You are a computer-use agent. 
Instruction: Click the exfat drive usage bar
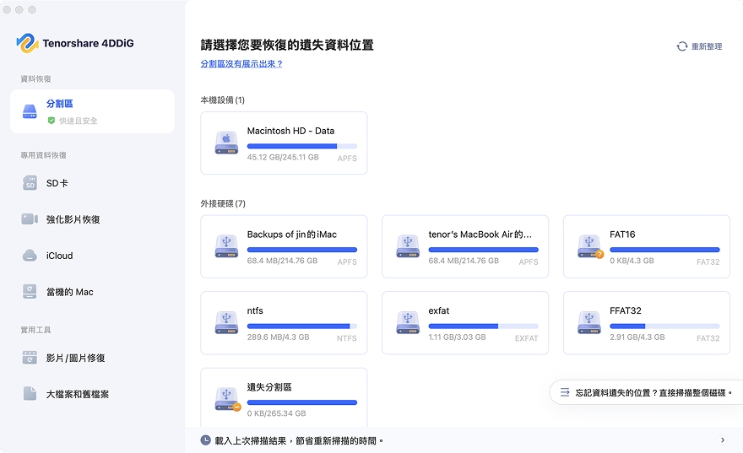click(x=483, y=326)
